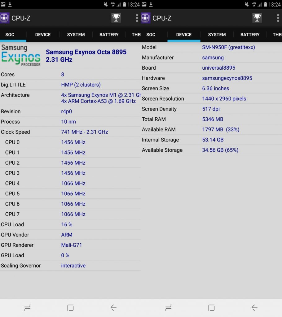
Task: Tap the recent apps button on left screen
Action: point(27,308)
